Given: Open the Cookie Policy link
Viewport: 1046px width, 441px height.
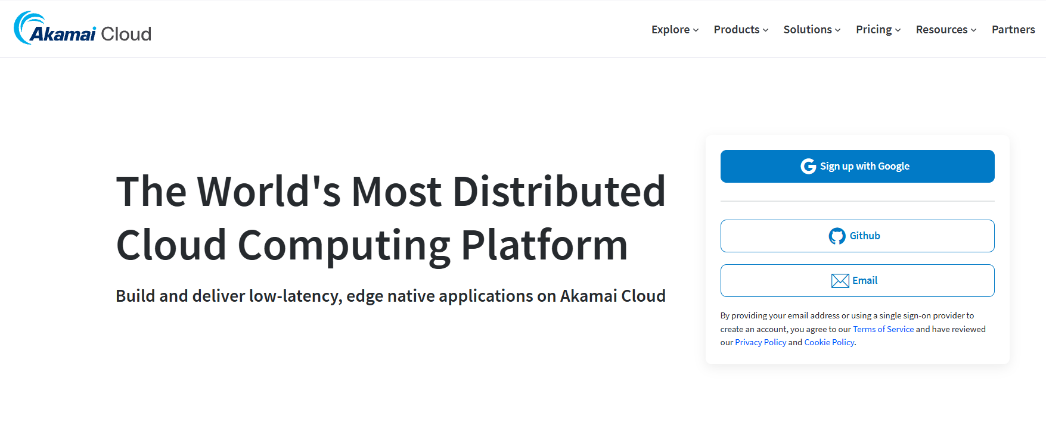Looking at the screenshot, I should (829, 342).
